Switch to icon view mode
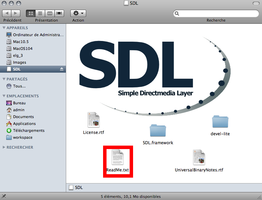 tap(31, 13)
